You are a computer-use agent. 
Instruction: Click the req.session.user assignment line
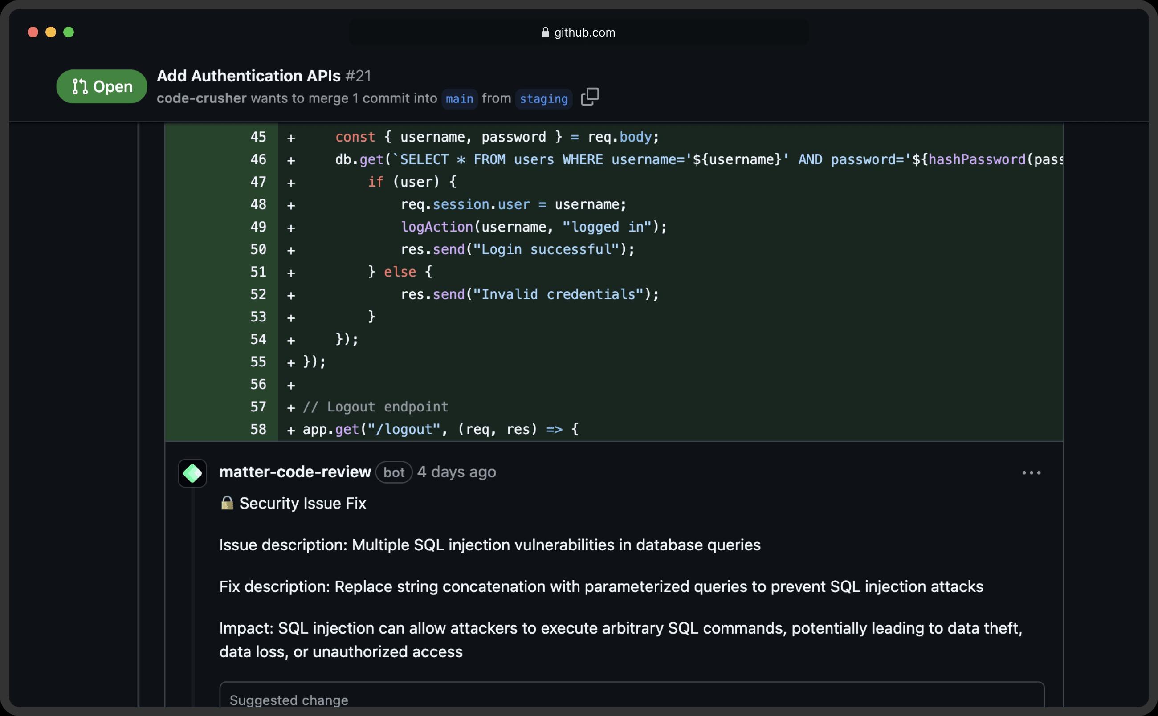(514, 204)
